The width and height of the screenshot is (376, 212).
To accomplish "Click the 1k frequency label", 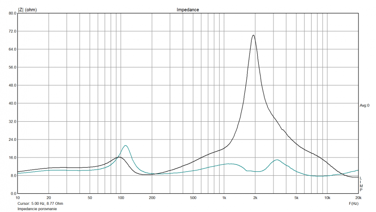I will 224,198.
